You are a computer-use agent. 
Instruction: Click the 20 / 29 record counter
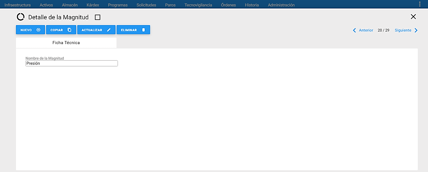pyautogui.click(x=384, y=30)
